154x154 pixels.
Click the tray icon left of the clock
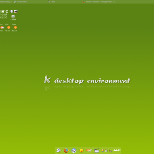coord(110,151)
